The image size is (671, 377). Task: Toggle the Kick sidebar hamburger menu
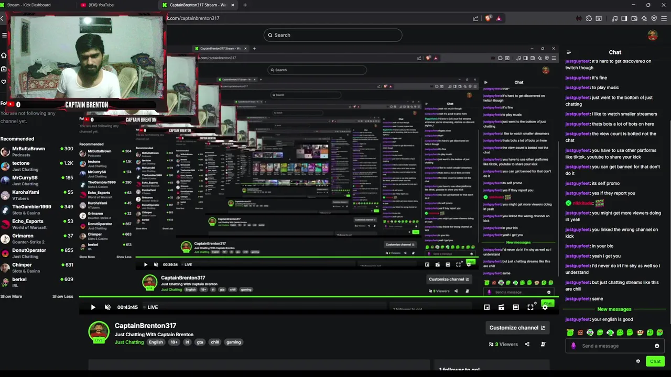[4, 35]
